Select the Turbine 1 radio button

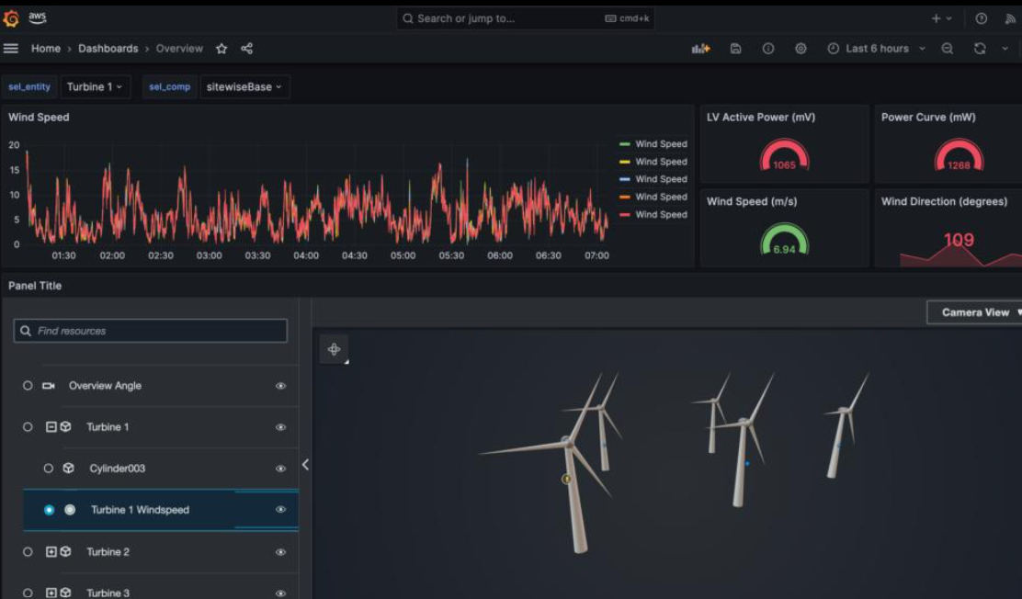tap(28, 427)
